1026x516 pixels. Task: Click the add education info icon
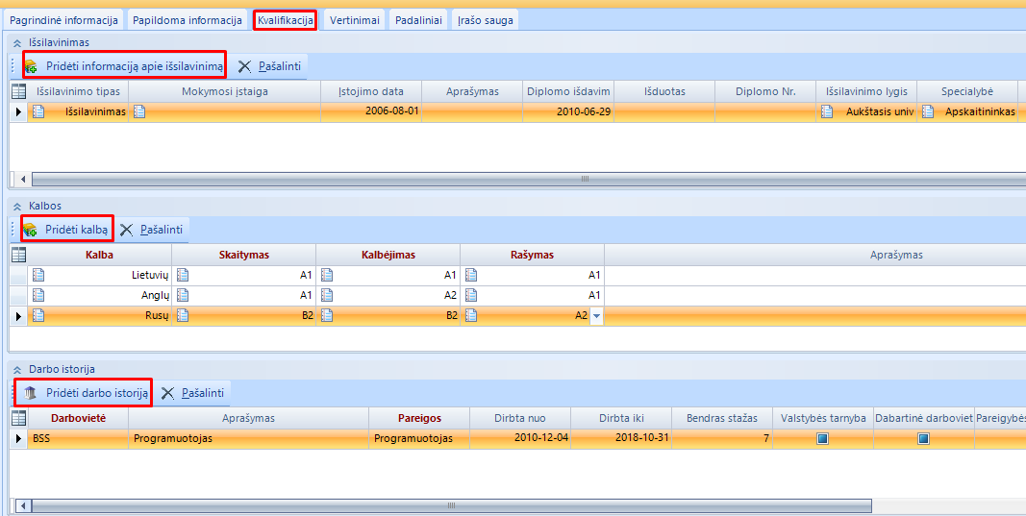pos(31,66)
